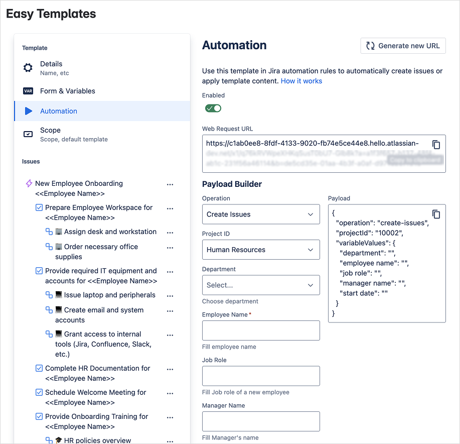
Task: Open more options for Assign desk and workstation
Action: click(x=170, y=233)
